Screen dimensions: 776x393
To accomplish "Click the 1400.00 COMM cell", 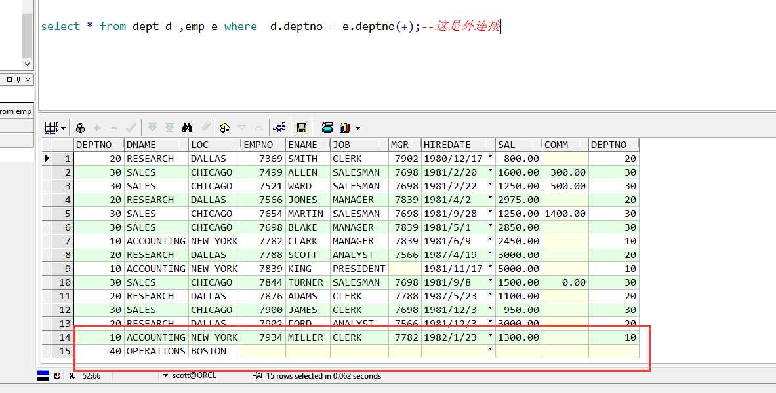I will [x=565, y=214].
